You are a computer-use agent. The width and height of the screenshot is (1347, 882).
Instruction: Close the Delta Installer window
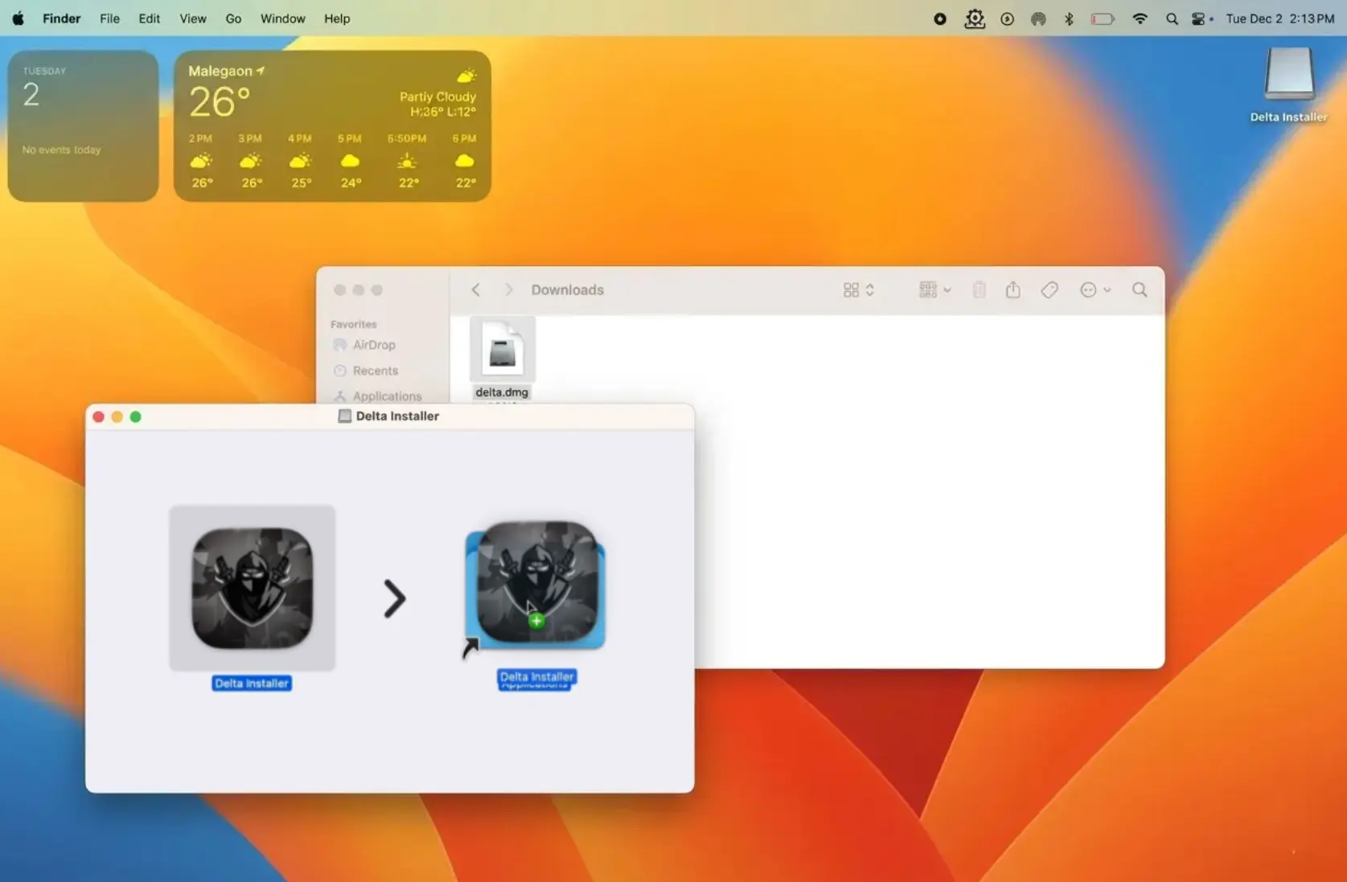98,416
